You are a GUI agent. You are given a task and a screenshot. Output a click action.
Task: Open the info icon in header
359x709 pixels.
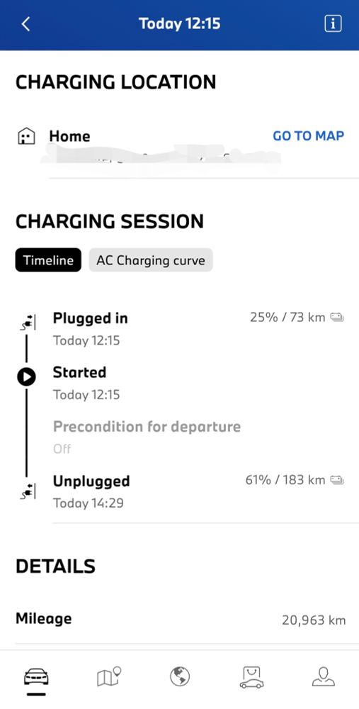click(x=333, y=24)
